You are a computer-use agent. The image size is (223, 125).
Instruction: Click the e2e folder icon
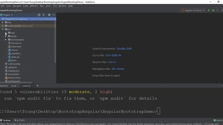click(6, 22)
